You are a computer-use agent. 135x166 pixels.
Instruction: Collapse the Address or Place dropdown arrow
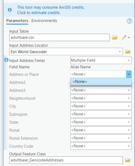(129, 74)
